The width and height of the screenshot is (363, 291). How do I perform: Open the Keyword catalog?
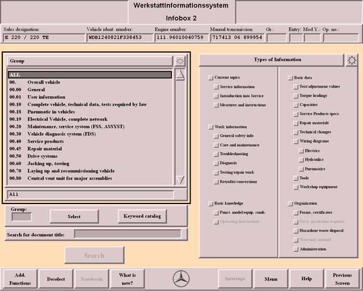tap(142, 217)
